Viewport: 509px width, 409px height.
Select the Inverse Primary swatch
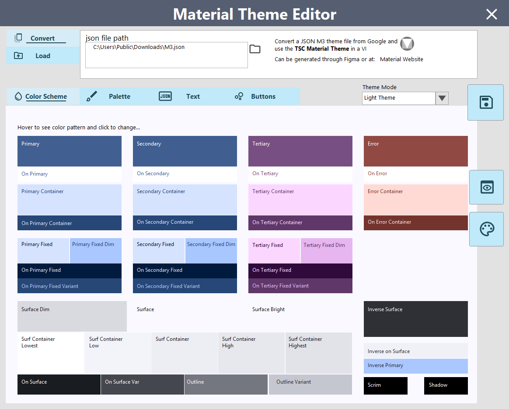416,366
